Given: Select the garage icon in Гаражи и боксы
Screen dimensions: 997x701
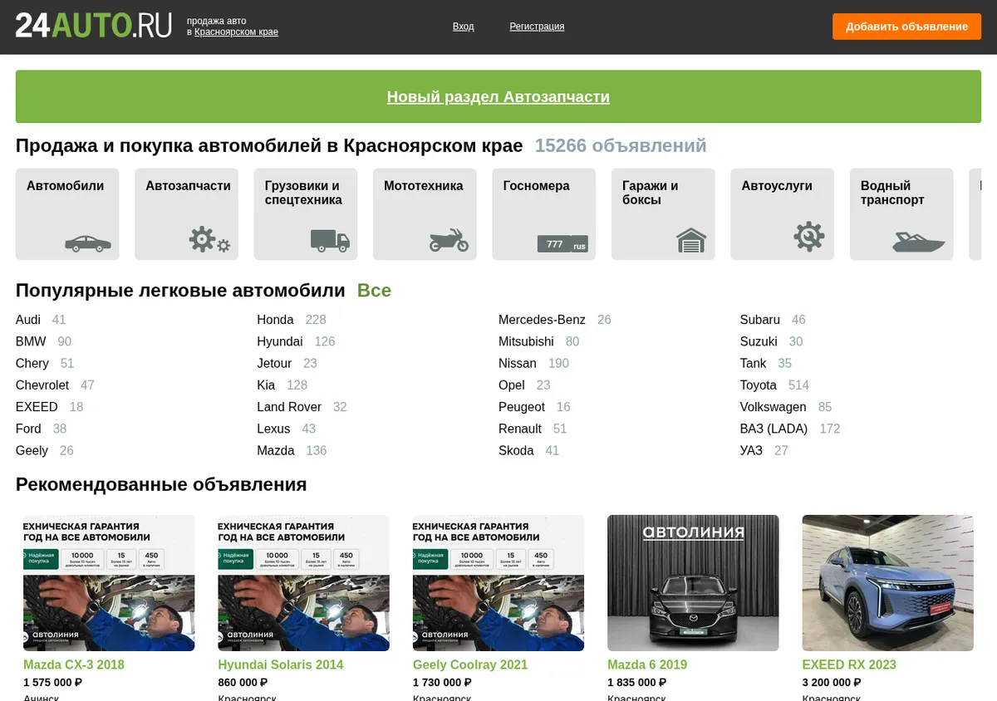Looking at the screenshot, I should pyautogui.click(x=691, y=240).
